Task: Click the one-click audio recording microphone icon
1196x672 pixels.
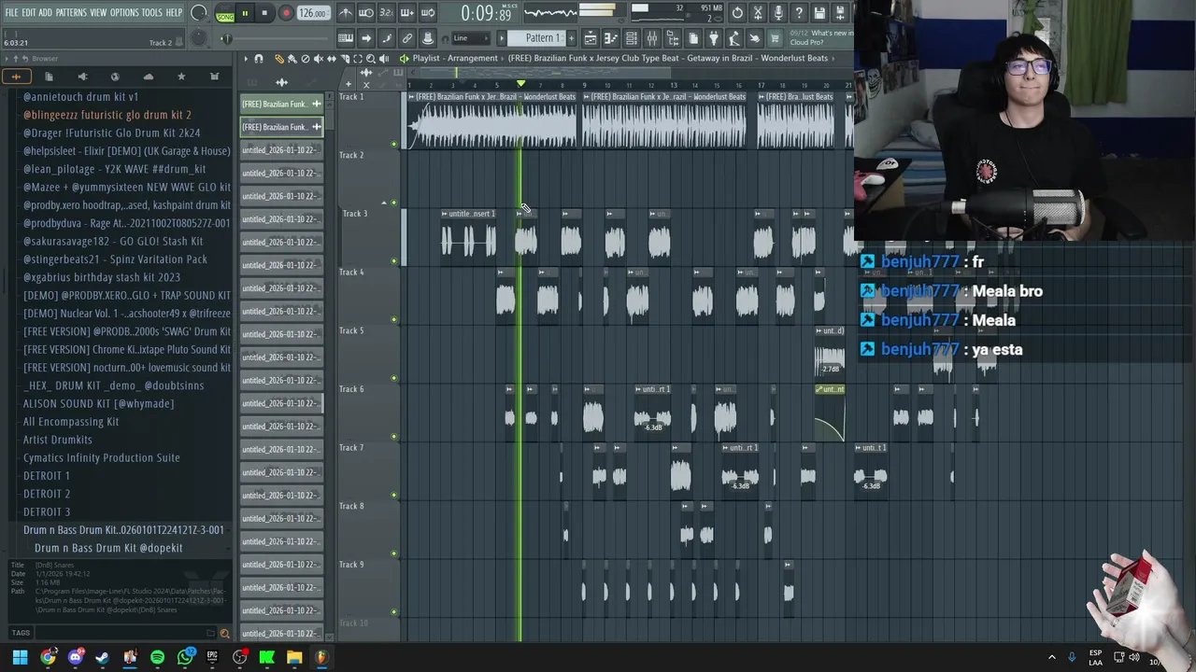Action: tap(778, 13)
